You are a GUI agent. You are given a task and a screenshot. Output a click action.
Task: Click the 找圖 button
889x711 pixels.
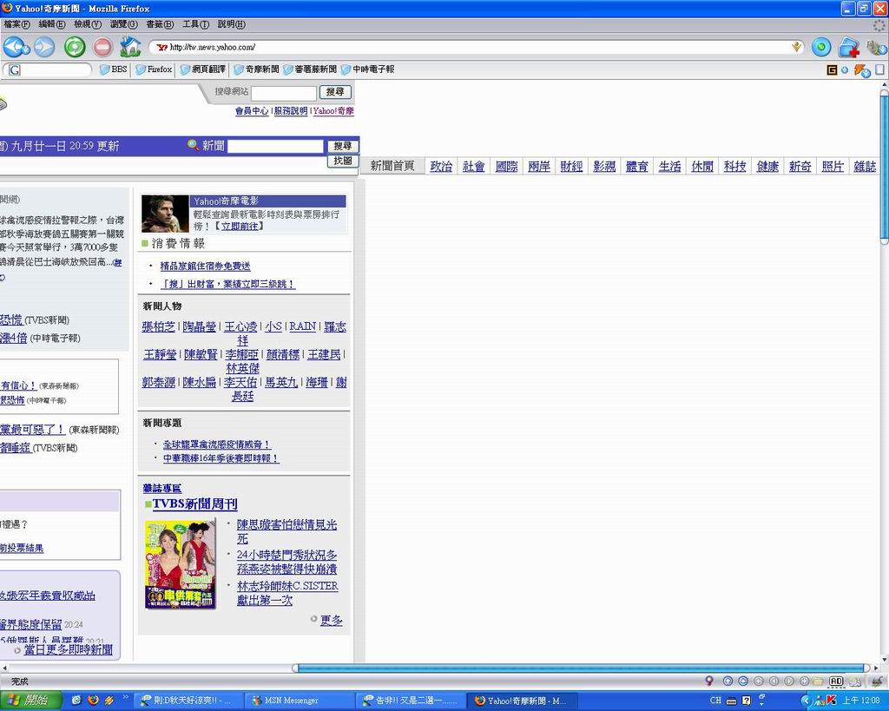click(342, 161)
